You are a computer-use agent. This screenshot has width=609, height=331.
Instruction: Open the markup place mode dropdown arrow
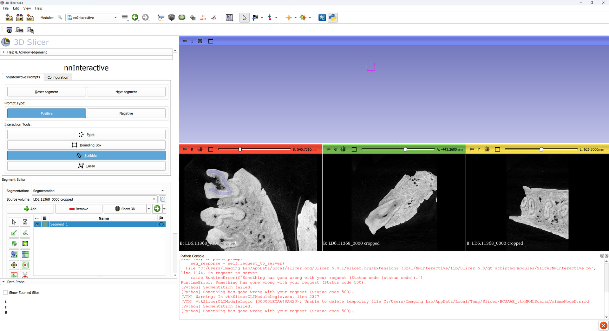tap(276, 17)
